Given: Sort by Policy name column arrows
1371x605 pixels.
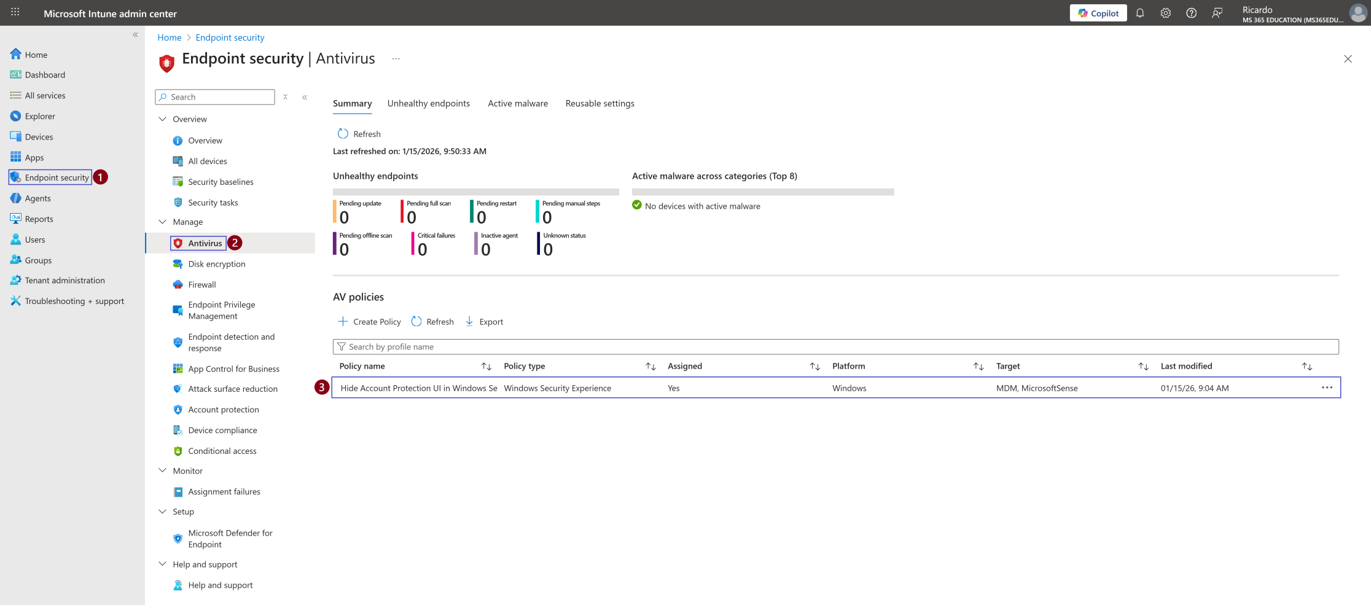Looking at the screenshot, I should 486,366.
